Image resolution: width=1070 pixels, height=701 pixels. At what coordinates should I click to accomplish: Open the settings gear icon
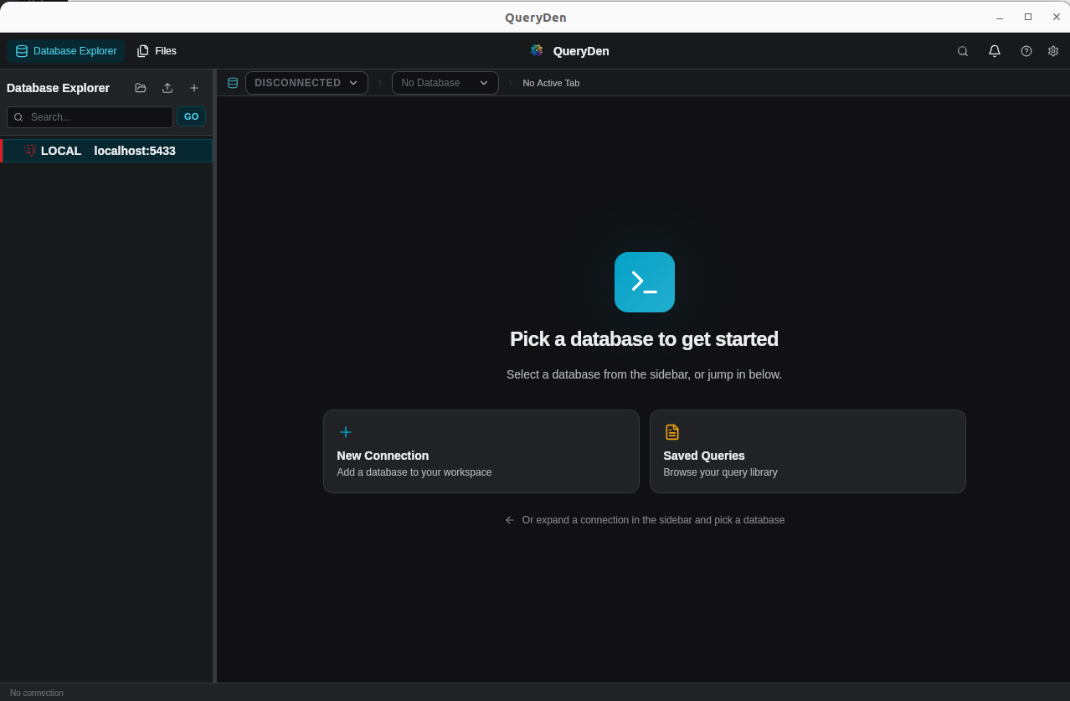tap(1053, 51)
